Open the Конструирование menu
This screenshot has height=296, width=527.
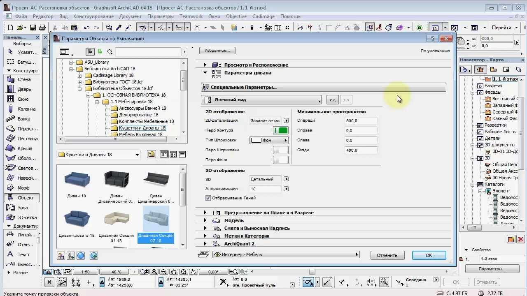click(93, 16)
